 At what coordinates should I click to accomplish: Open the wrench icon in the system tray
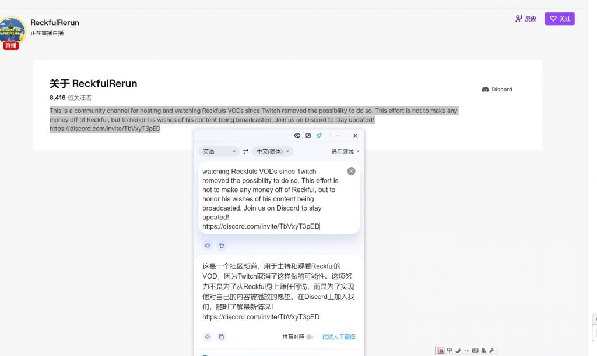pyautogui.click(x=492, y=350)
